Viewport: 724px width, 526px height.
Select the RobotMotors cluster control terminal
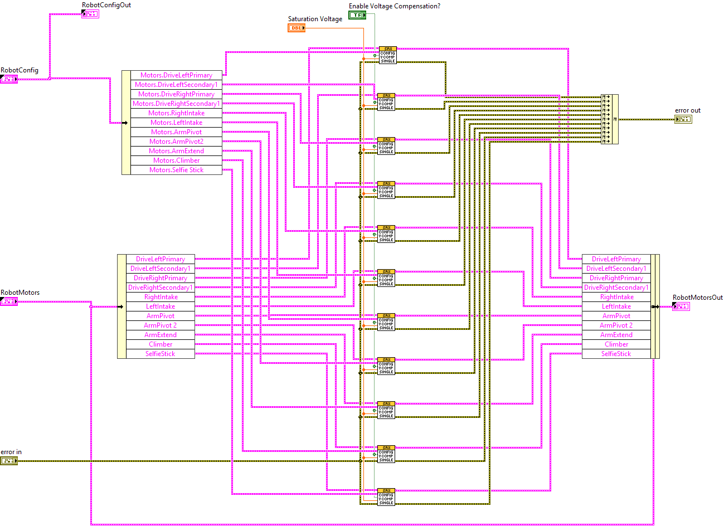coord(8,301)
